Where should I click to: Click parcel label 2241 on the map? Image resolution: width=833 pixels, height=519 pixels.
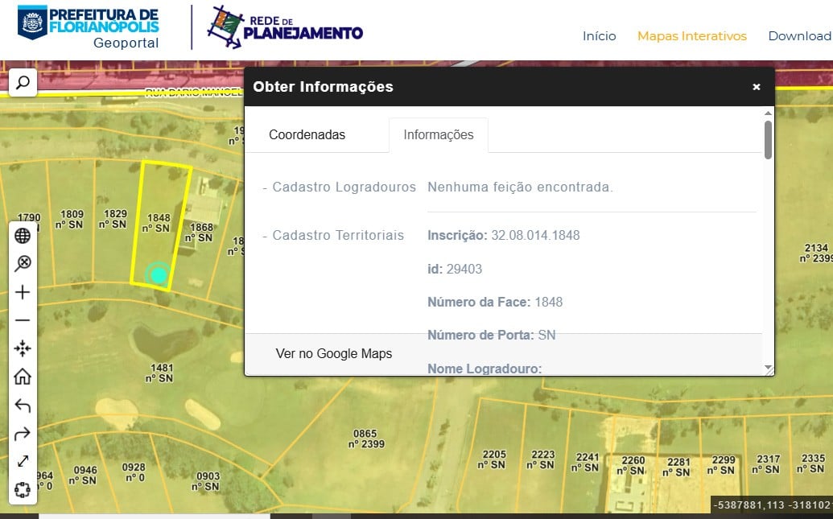585,462
